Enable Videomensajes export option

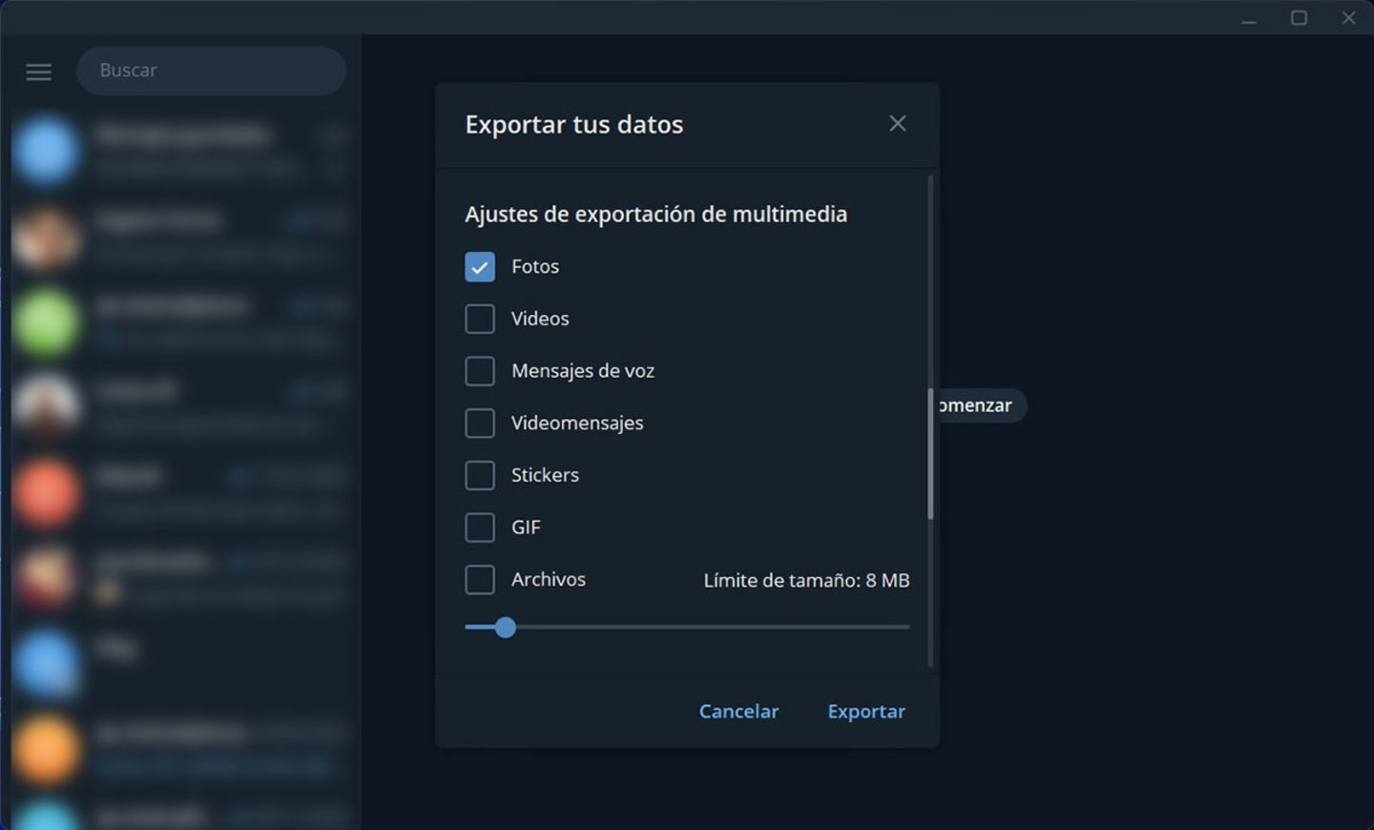pyautogui.click(x=480, y=423)
